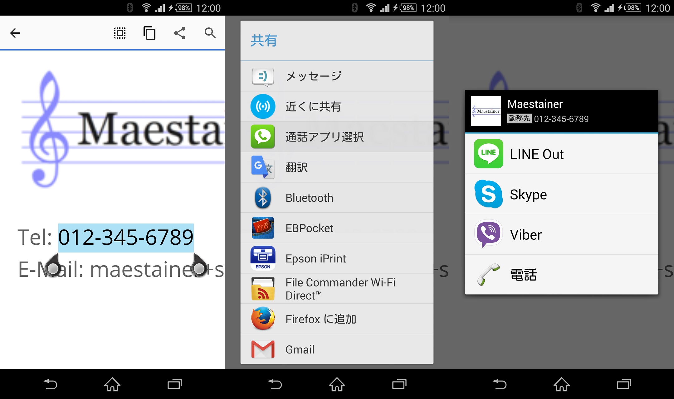Copy the selected phone number

149,32
